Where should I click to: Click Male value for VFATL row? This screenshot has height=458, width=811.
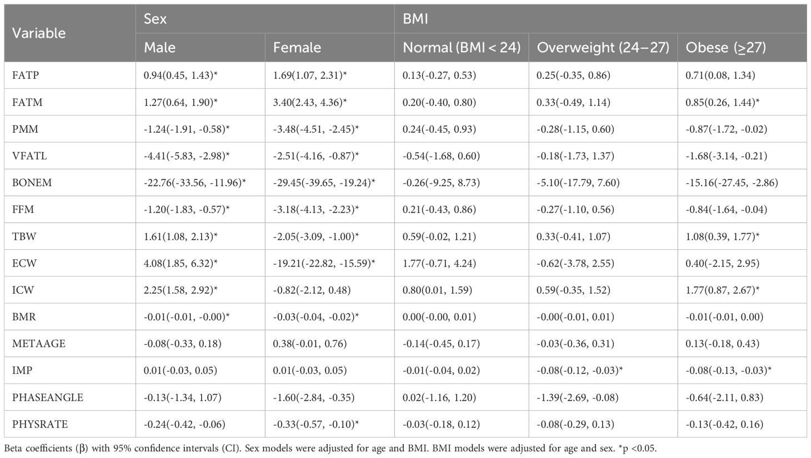183,156
